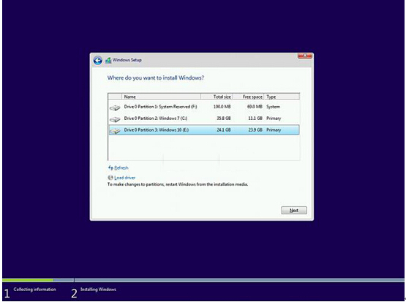Click the Collecting information step label
Viewport: 406px width, 302px height.
34,290
